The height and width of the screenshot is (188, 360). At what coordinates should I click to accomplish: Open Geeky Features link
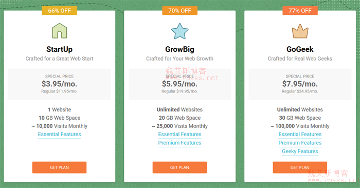(x=300, y=152)
